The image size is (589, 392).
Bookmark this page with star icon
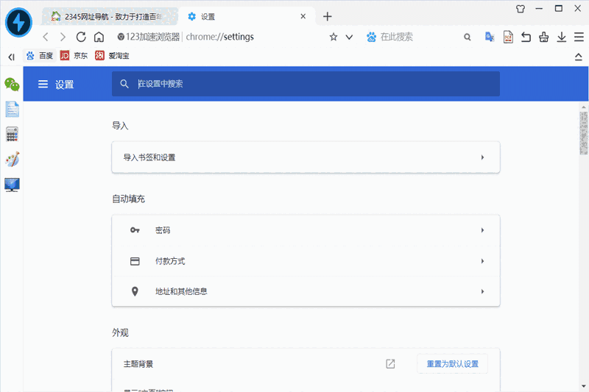tap(333, 37)
